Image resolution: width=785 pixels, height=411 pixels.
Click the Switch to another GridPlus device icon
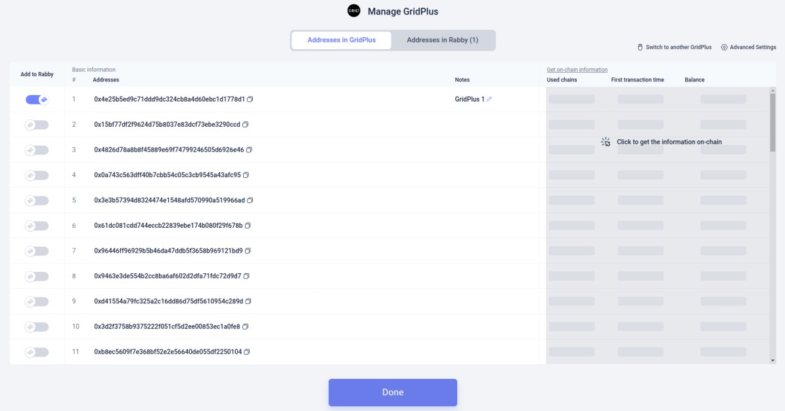640,47
